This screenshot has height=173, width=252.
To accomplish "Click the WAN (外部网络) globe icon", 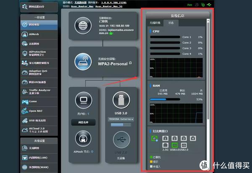I will (x=25, y=167).
